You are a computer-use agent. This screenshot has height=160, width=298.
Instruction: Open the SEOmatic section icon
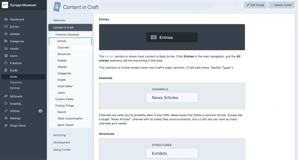pos(6,96)
